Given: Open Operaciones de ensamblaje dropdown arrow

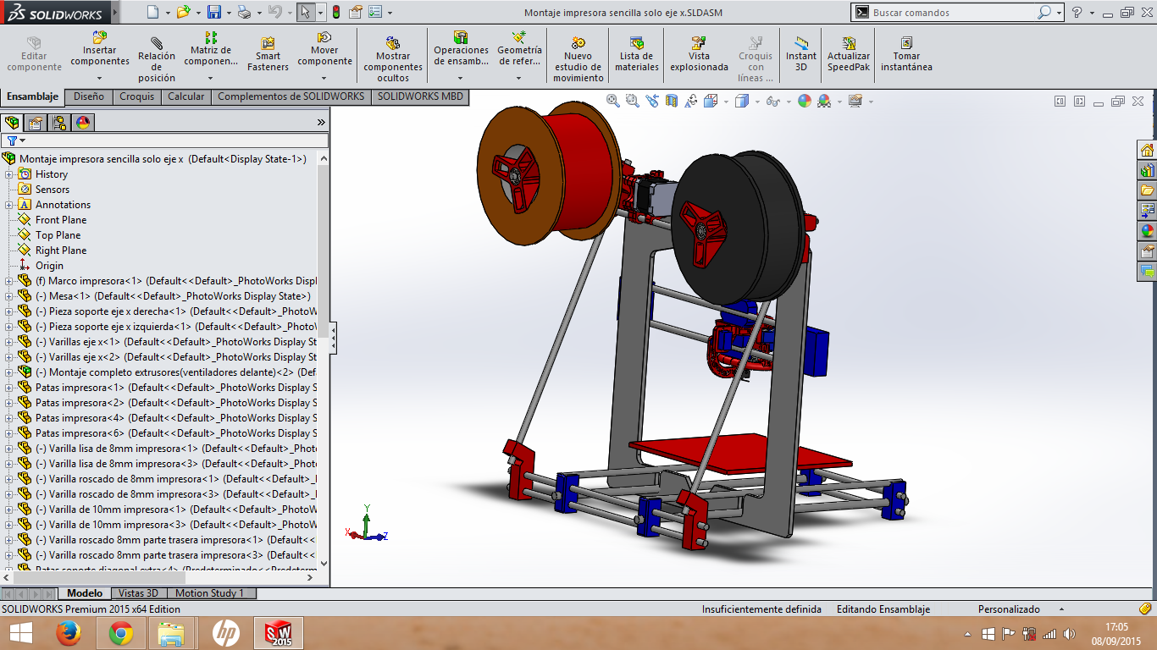Looking at the screenshot, I should coord(461,78).
